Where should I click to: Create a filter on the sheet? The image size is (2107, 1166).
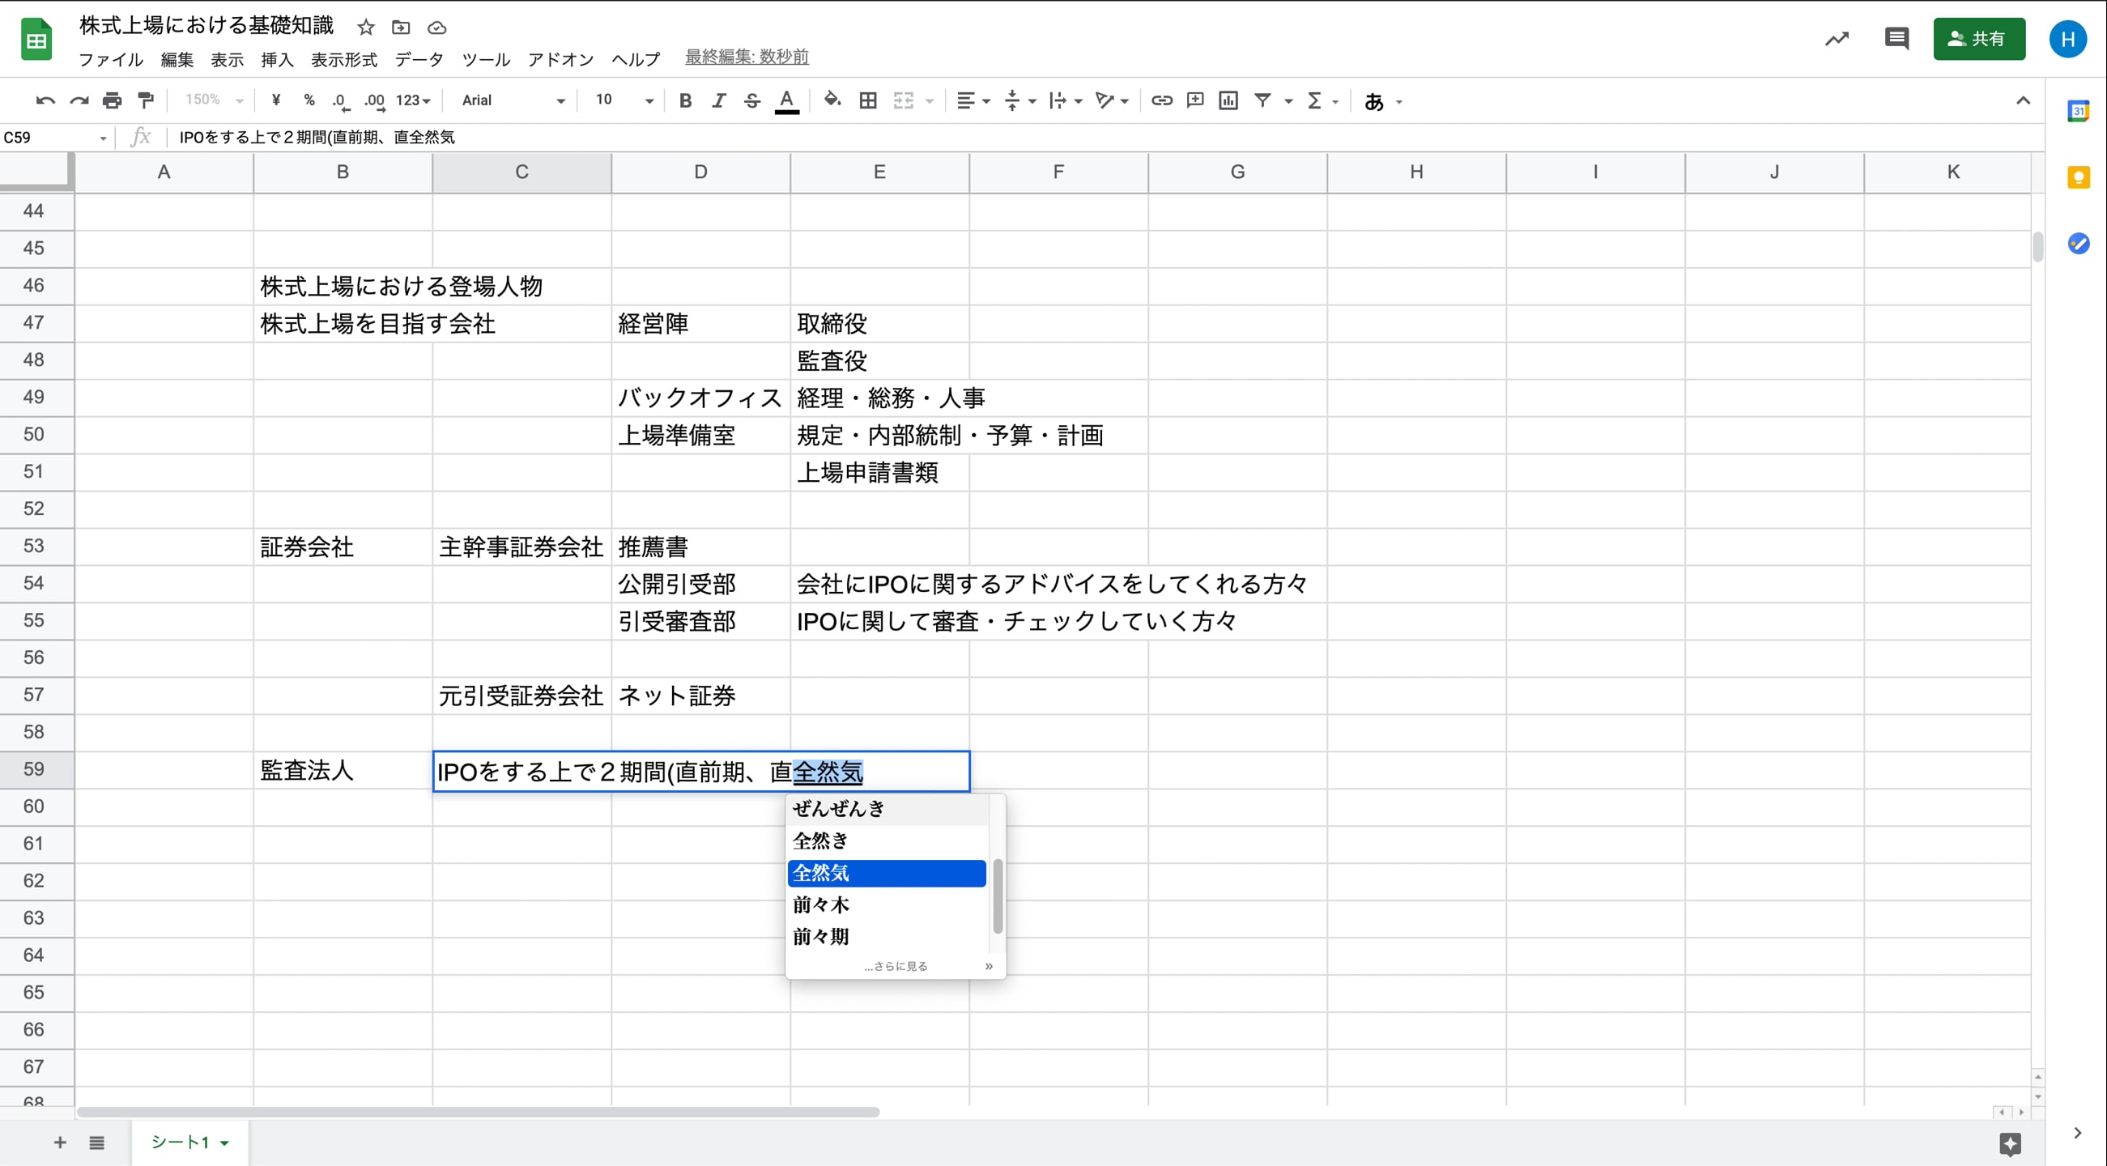1265,100
